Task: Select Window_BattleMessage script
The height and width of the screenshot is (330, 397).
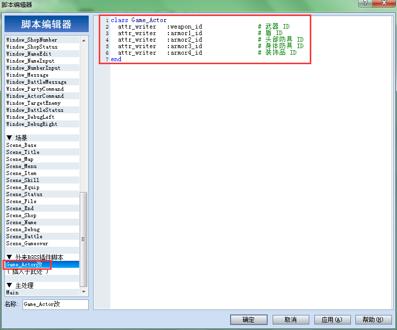Action: (42, 82)
